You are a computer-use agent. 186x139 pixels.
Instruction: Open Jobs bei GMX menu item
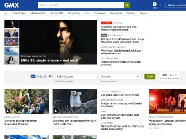[57, 13]
